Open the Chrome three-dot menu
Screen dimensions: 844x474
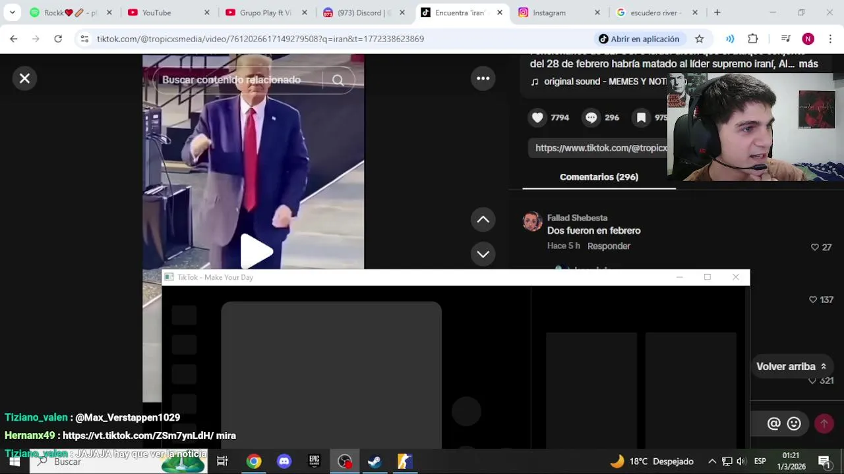tap(829, 39)
